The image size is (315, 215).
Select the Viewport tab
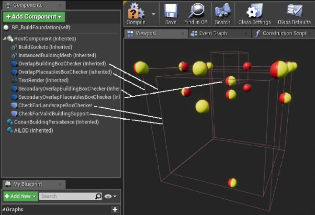coord(146,33)
